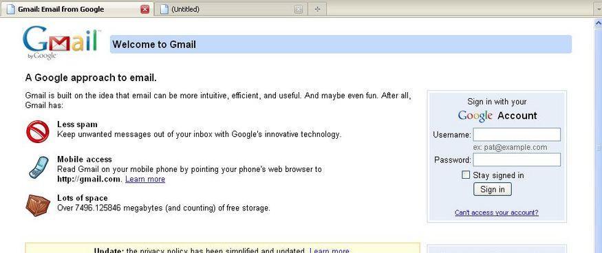Screen dimensions: 602x253
Task: Click the Gmail tab page icon
Action: click(11, 9)
